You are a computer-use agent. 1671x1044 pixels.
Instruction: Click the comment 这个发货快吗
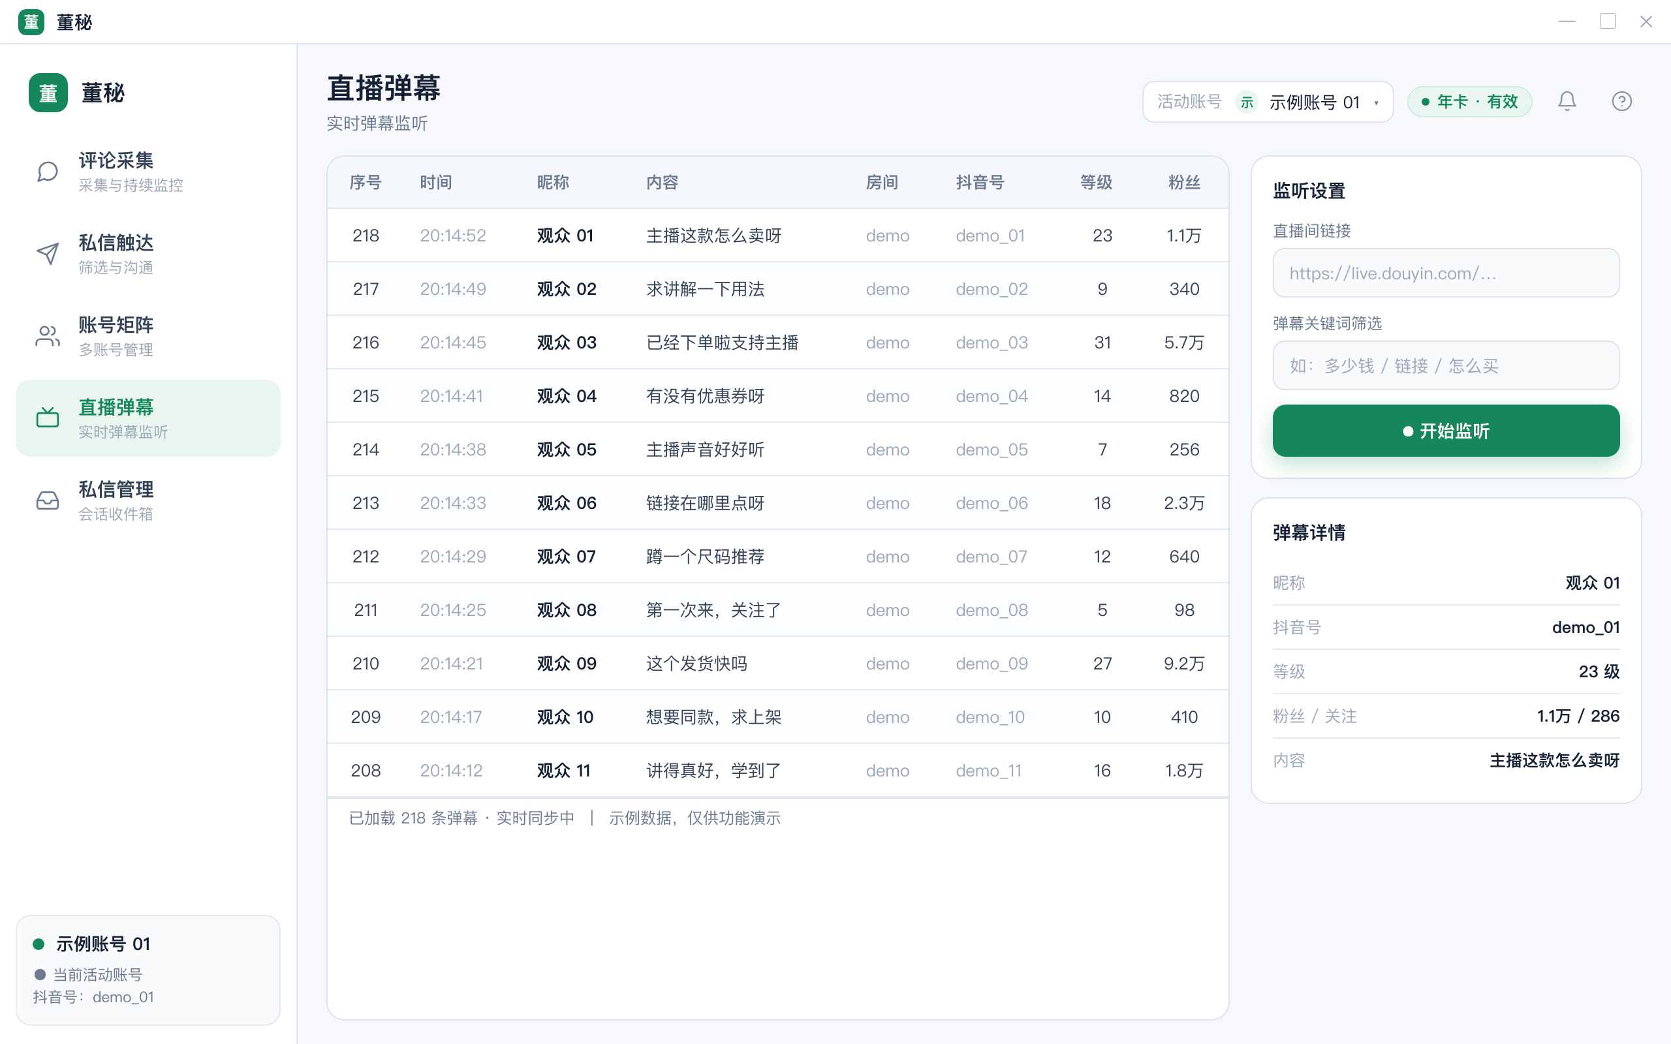696,664
